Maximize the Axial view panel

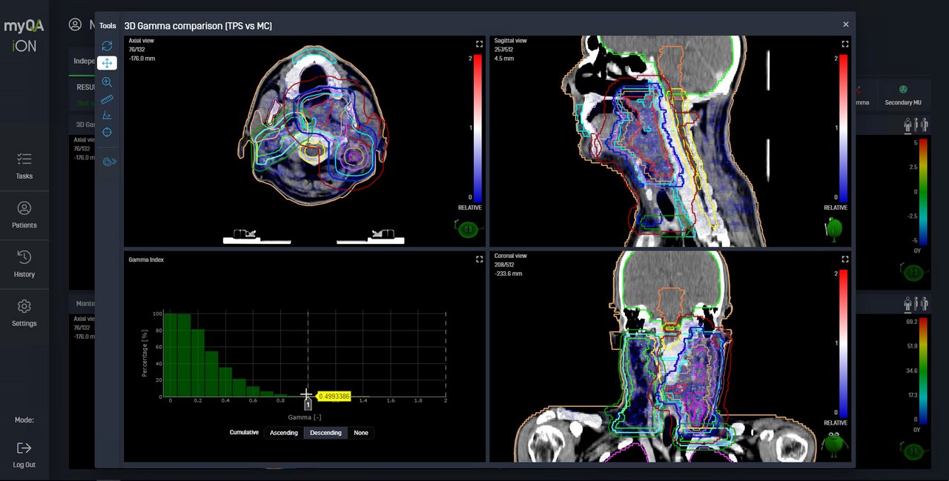tap(480, 44)
